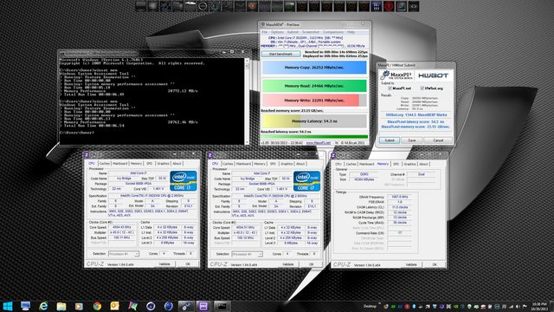Open the File menu in MaxxMEM
The image size is (554, 312).
pyautogui.click(x=264, y=32)
